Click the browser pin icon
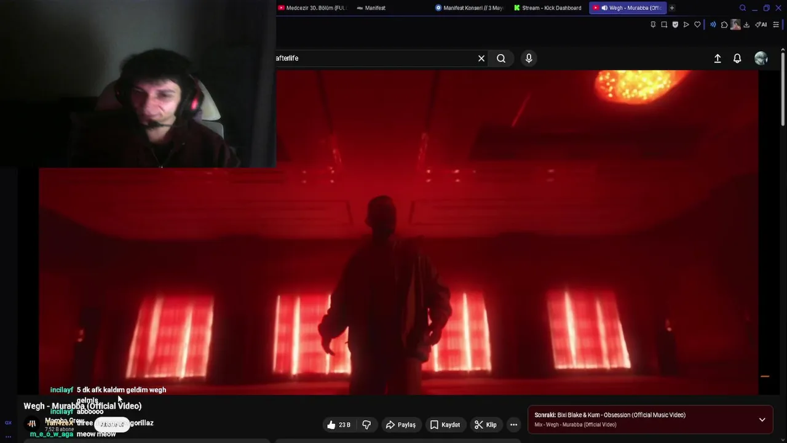Viewport: 787px width, 443px height. tap(653, 25)
